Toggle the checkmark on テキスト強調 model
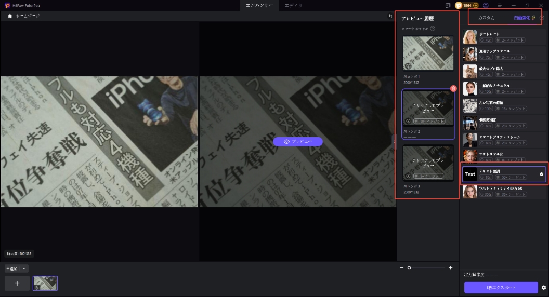The image size is (549, 297). [x=541, y=174]
